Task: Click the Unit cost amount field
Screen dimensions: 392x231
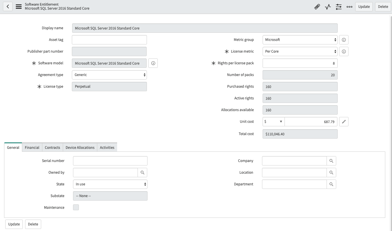Action: tap(311, 122)
